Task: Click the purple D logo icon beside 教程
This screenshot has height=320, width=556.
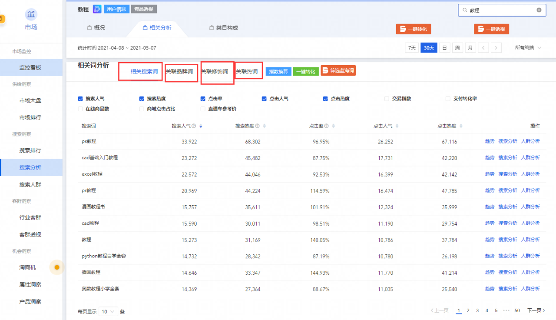Action: coord(97,9)
